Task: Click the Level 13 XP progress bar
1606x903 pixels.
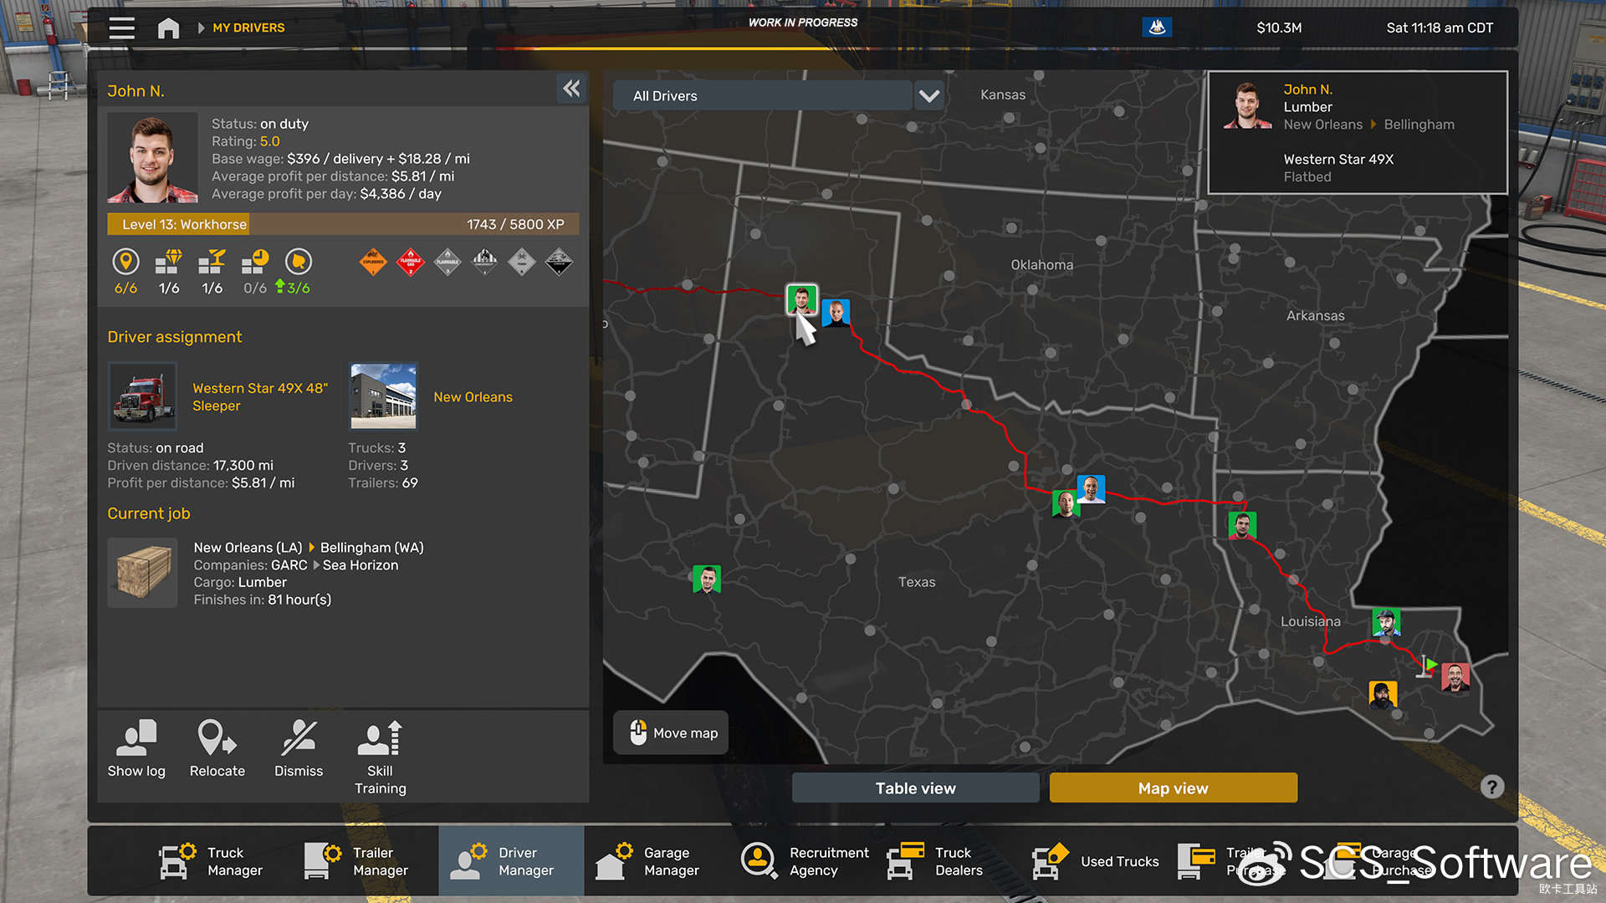Action: (x=343, y=224)
